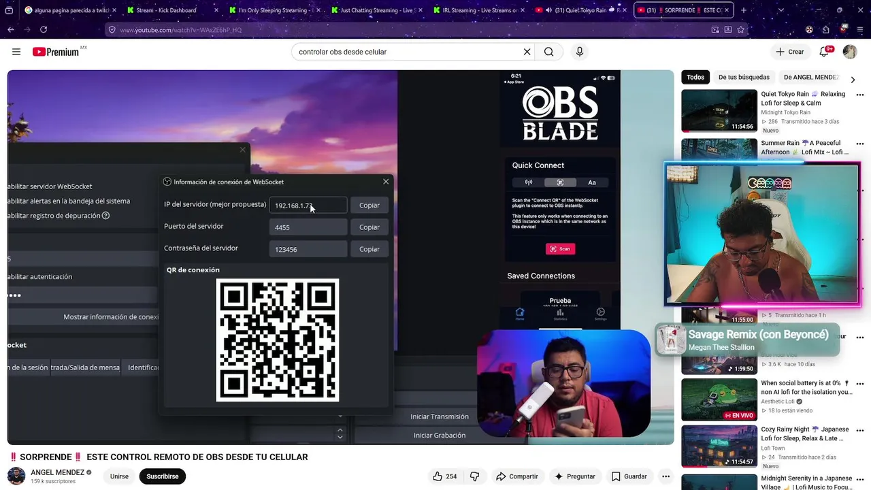Screen dimensions: 871x490
Task: Show more filter chips with right chevron
Action: pos(853,80)
